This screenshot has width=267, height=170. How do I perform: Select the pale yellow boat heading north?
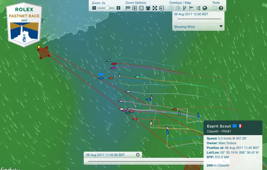pyautogui.click(x=151, y=123)
